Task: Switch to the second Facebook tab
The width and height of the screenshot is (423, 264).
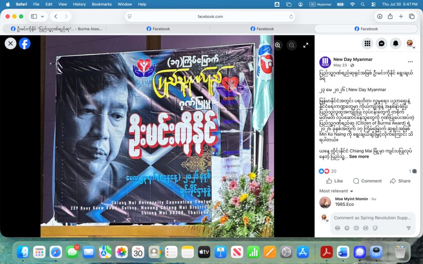Action: [x=158, y=29]
